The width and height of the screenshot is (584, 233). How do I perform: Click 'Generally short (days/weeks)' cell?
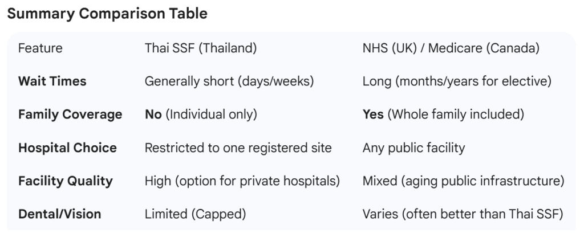pos(229,81)
